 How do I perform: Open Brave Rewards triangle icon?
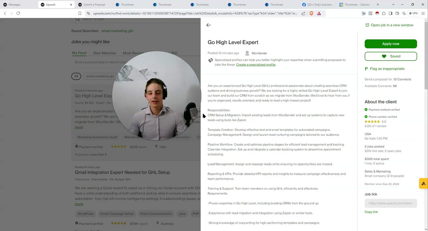click(x=319, y=13)
